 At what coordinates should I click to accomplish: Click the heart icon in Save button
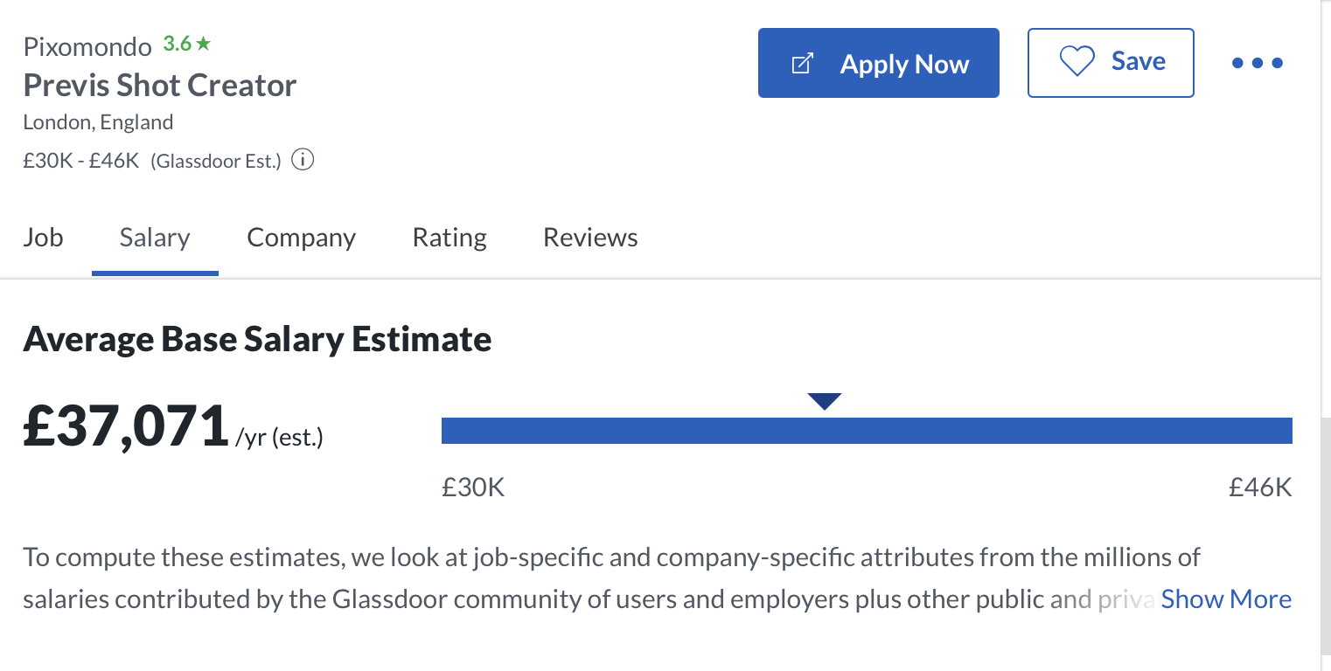(x=1077, y=61)
